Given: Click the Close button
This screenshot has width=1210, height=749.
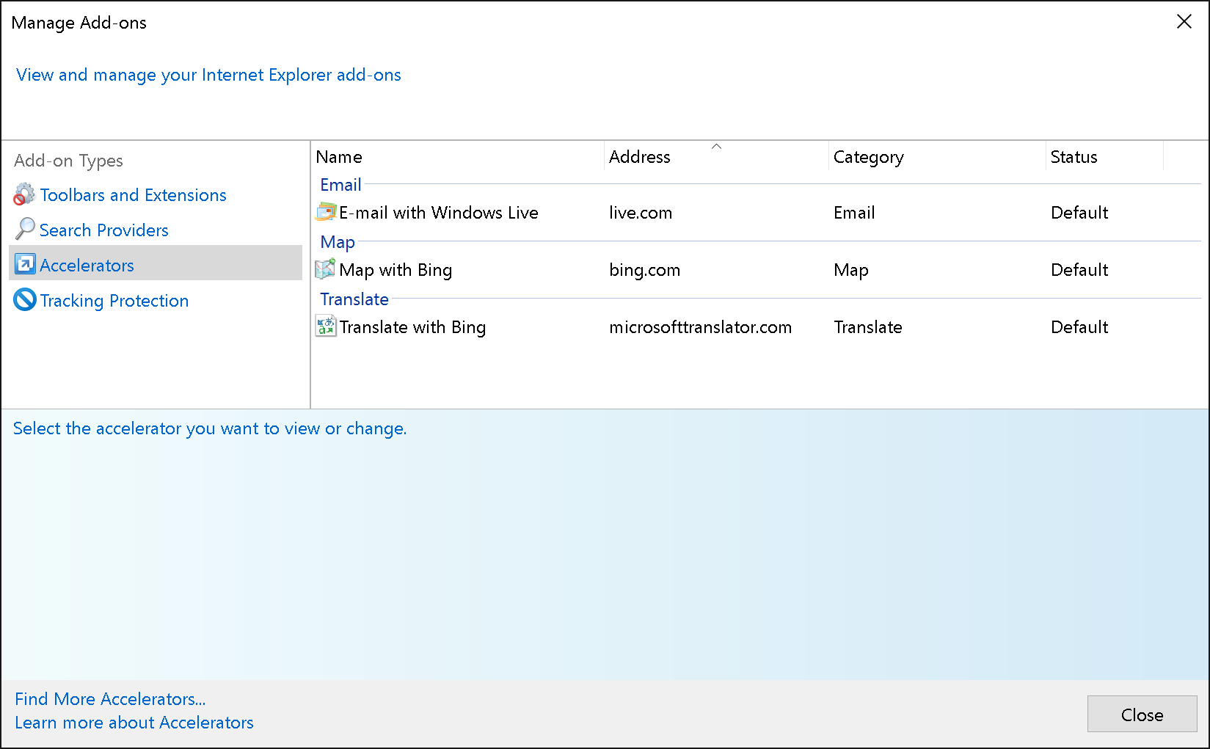Looking at the screenshot, I should [x=1142, y=714].
